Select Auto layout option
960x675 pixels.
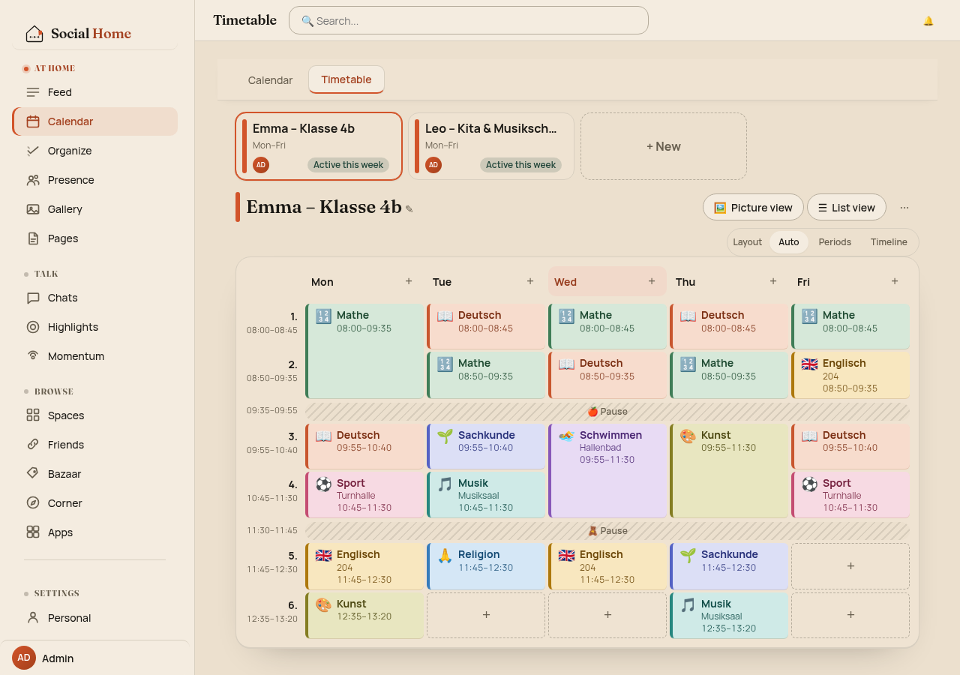tap(788, 242)
